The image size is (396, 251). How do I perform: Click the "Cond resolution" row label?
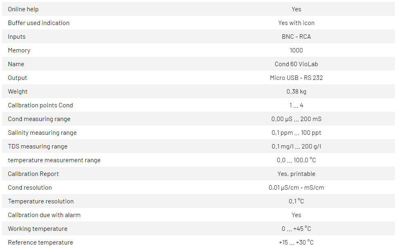click(x=30, y=188)
